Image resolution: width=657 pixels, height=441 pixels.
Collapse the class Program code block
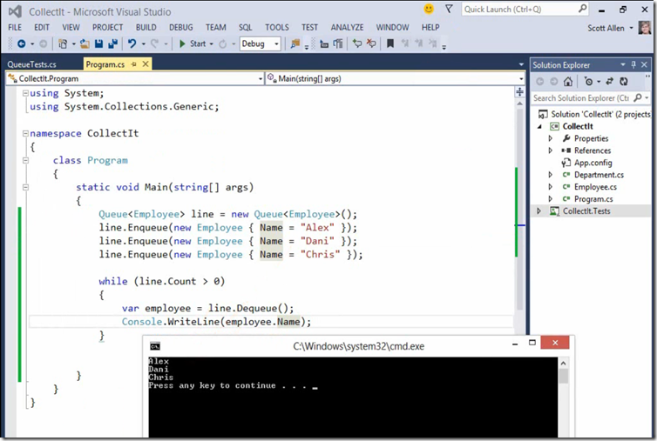(25, 160)
